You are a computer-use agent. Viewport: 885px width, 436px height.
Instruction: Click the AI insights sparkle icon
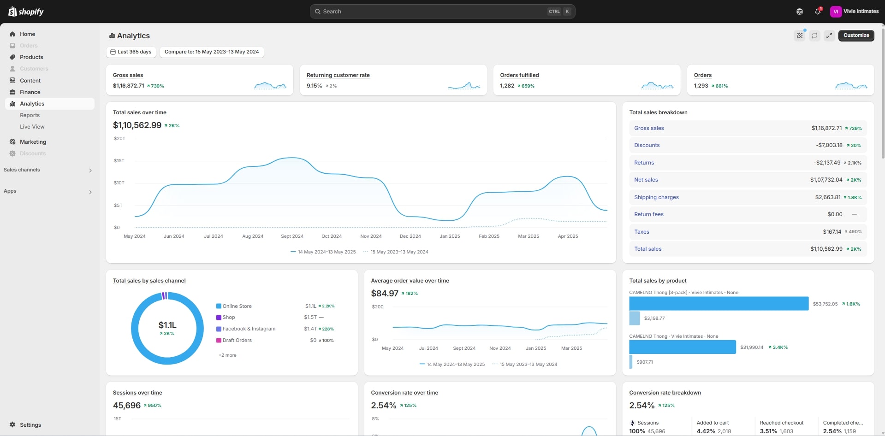point(800,35)
